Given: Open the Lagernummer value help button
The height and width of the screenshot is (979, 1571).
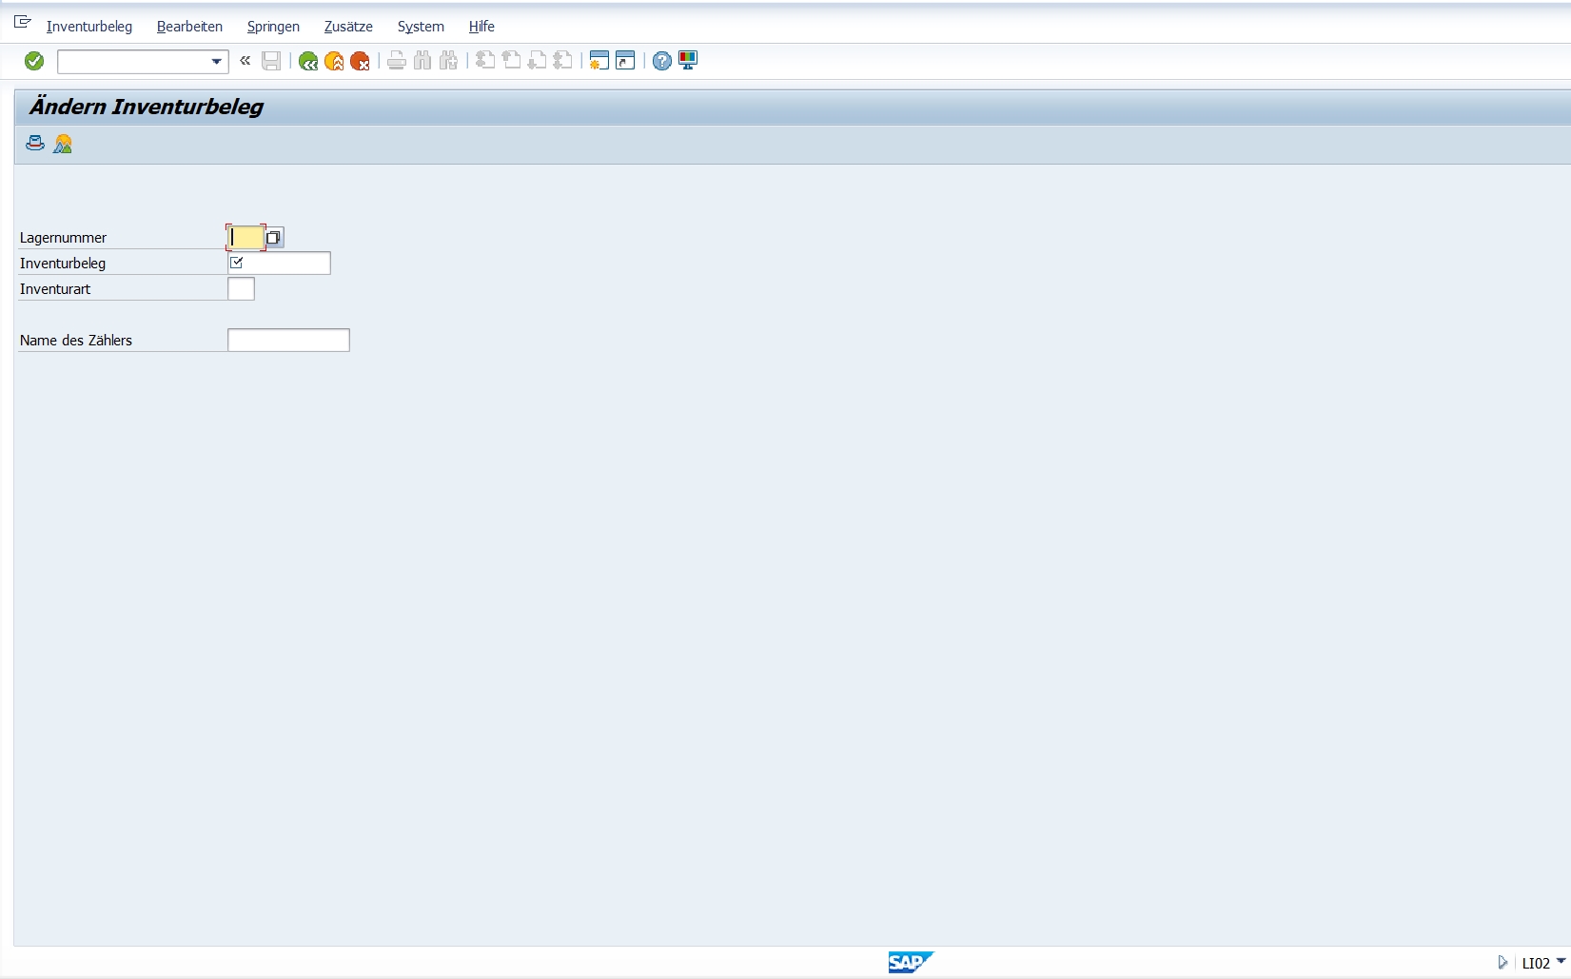Looking at the screenshot, I should click(274, 237).
